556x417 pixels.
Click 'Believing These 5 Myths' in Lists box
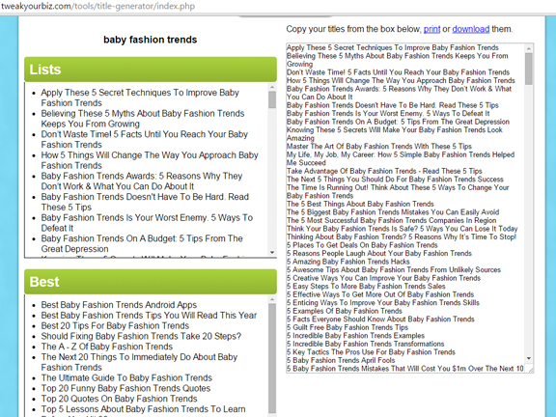(143, 119)
